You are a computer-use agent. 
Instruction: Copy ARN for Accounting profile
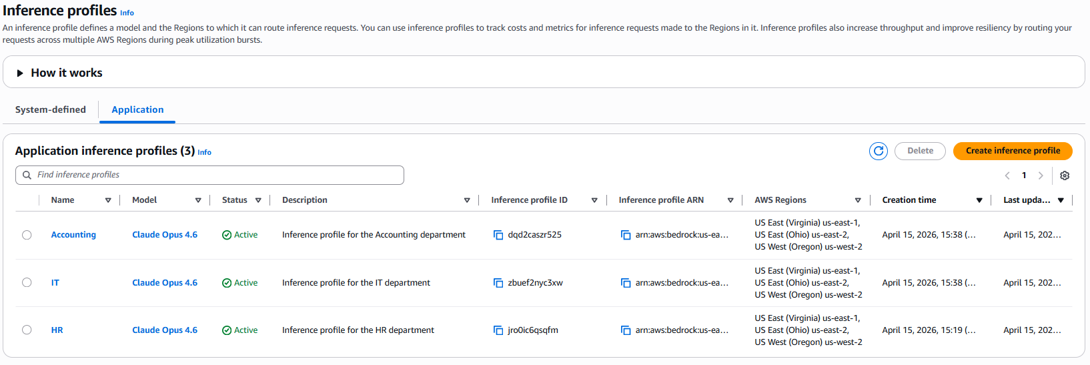click(x=626, y=235)
